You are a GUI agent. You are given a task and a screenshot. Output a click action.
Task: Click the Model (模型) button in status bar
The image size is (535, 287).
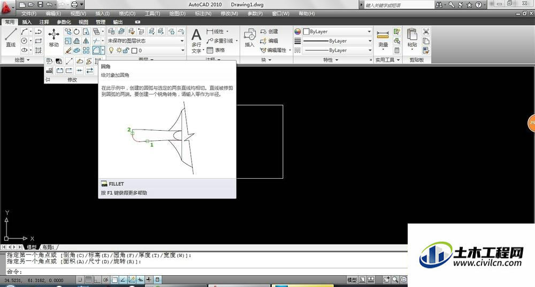point(352,280)
